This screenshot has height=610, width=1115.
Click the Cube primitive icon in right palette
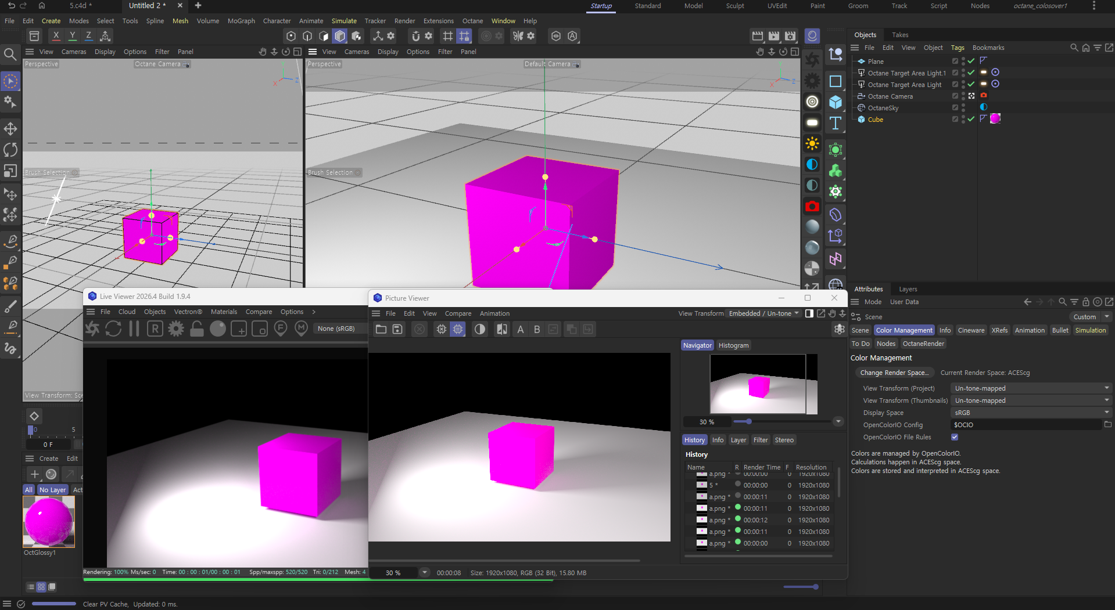point(836,102)
